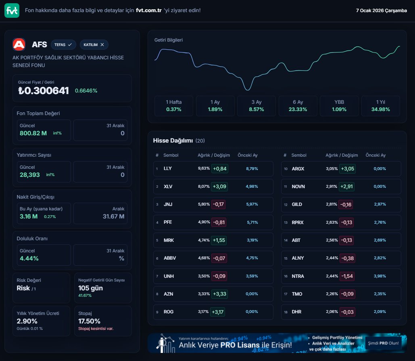Screen dimensions: 415x361
Task: Select the 6 Ay return period
Action: 298,106
